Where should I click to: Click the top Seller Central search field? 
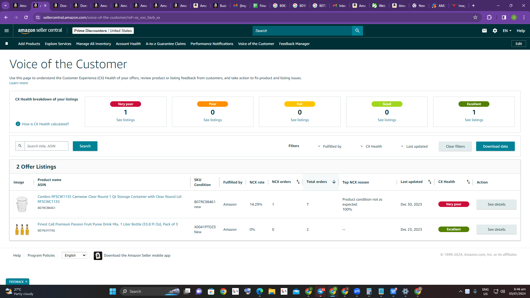(302, 31)
